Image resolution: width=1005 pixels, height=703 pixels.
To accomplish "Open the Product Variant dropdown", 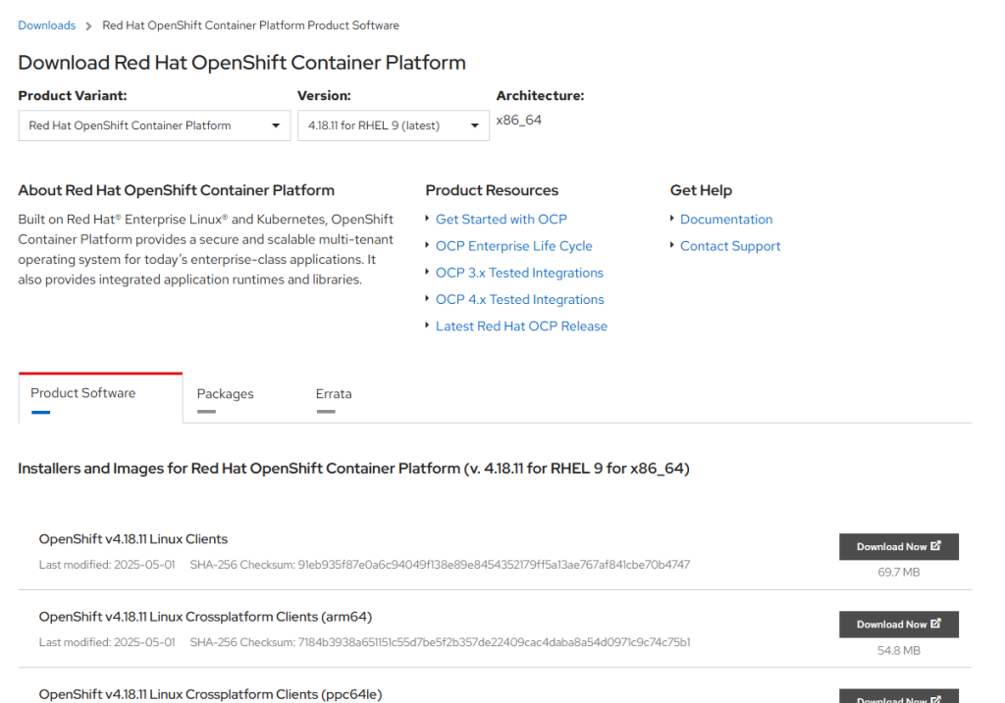I will (x=154, y=126).
